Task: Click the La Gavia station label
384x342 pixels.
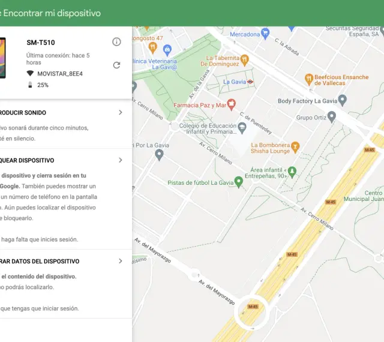Action: pos(235,82)
